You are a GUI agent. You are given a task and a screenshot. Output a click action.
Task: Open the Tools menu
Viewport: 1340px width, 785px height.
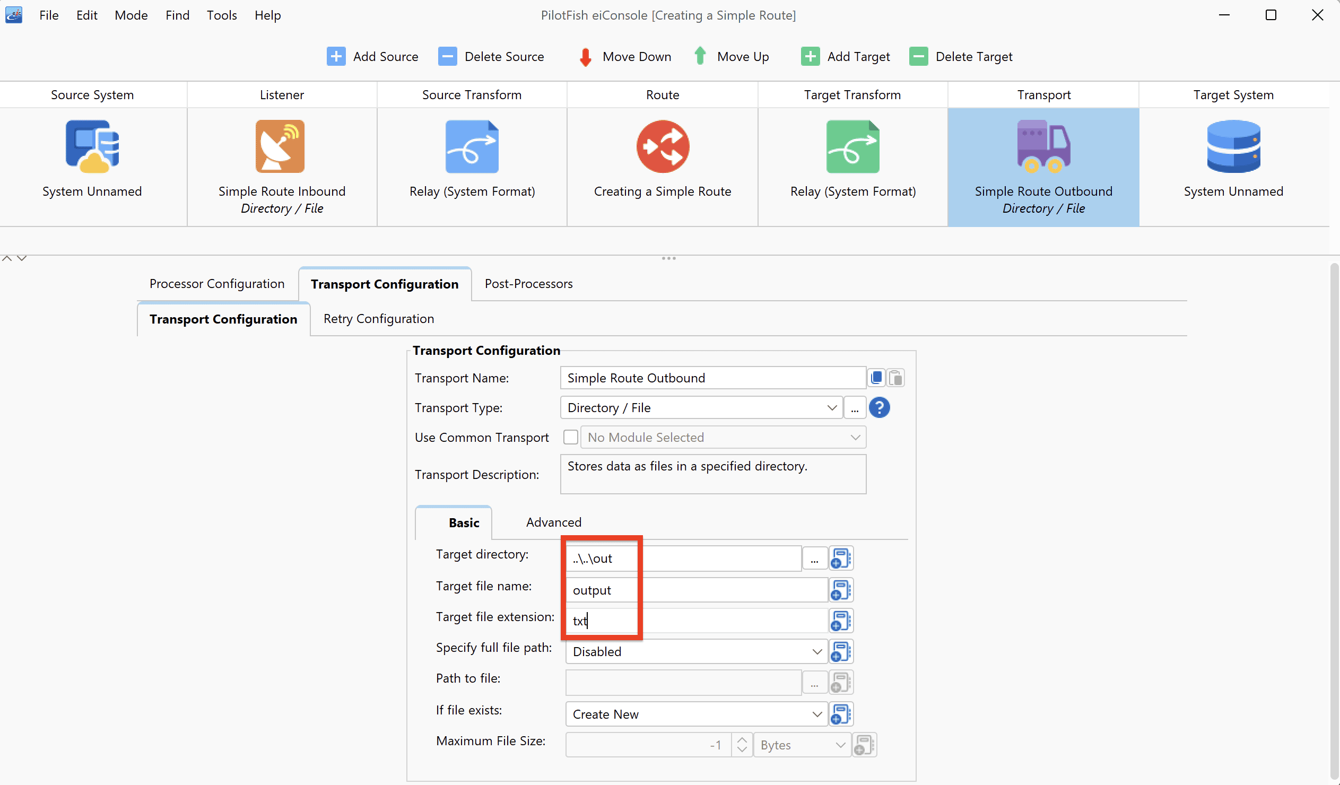click(222, 15)
